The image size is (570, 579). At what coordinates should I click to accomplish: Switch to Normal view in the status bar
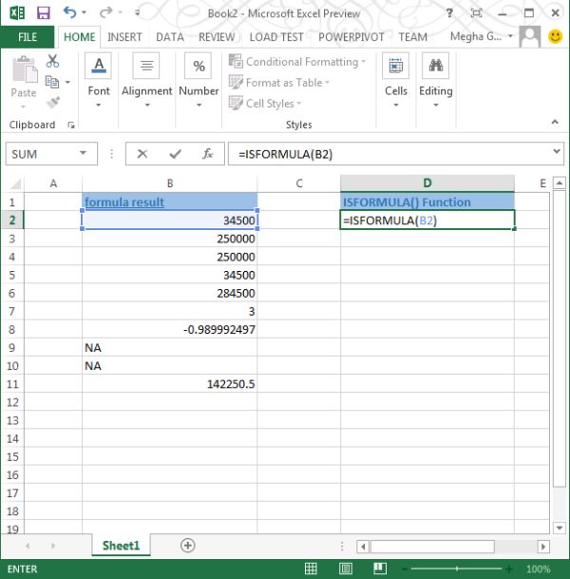[311, 569]
